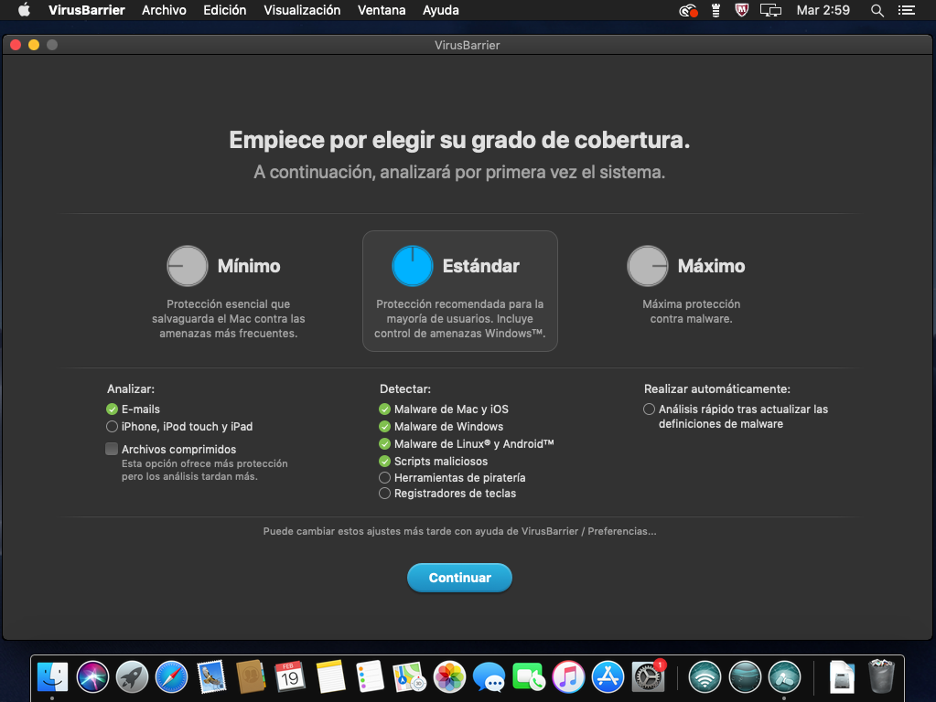Screen dimensions: 936x702
Task: Open Finder from the Dock
Action: [x=52, y=677]
